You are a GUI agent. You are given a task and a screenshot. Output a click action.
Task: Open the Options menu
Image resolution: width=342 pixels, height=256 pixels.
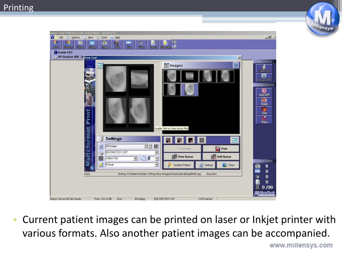click(x=75, y=37)
